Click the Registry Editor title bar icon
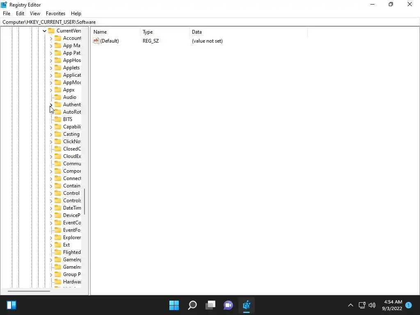 click(4, 5)
